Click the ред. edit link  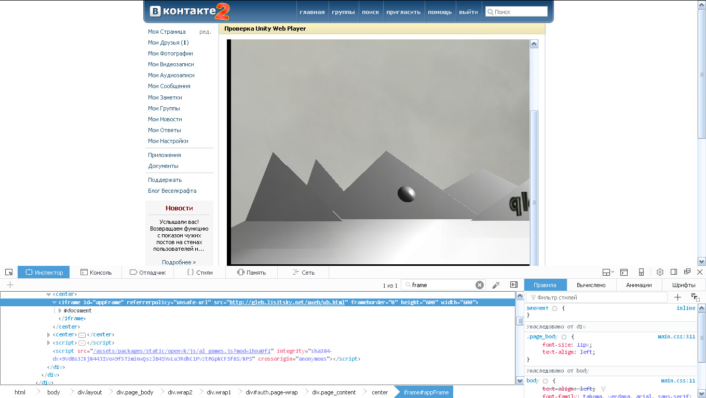205,32
